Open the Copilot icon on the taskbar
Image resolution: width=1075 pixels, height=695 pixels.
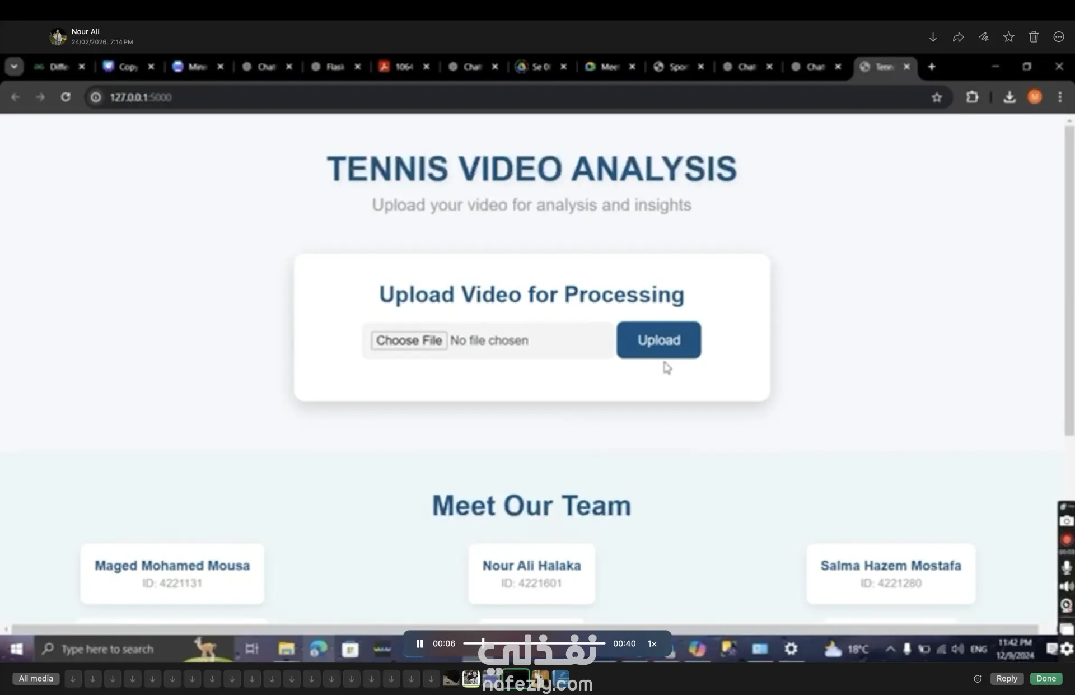click(697, 649)
